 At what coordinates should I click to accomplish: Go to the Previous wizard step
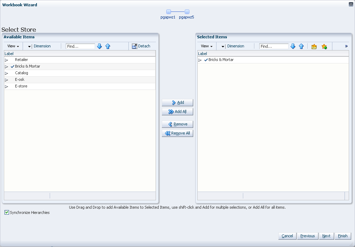(307, 236)
